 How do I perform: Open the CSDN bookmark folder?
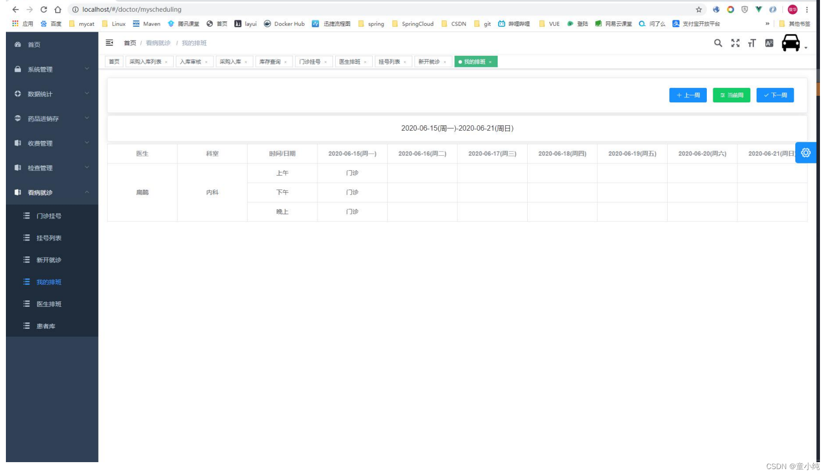(454, 24)
